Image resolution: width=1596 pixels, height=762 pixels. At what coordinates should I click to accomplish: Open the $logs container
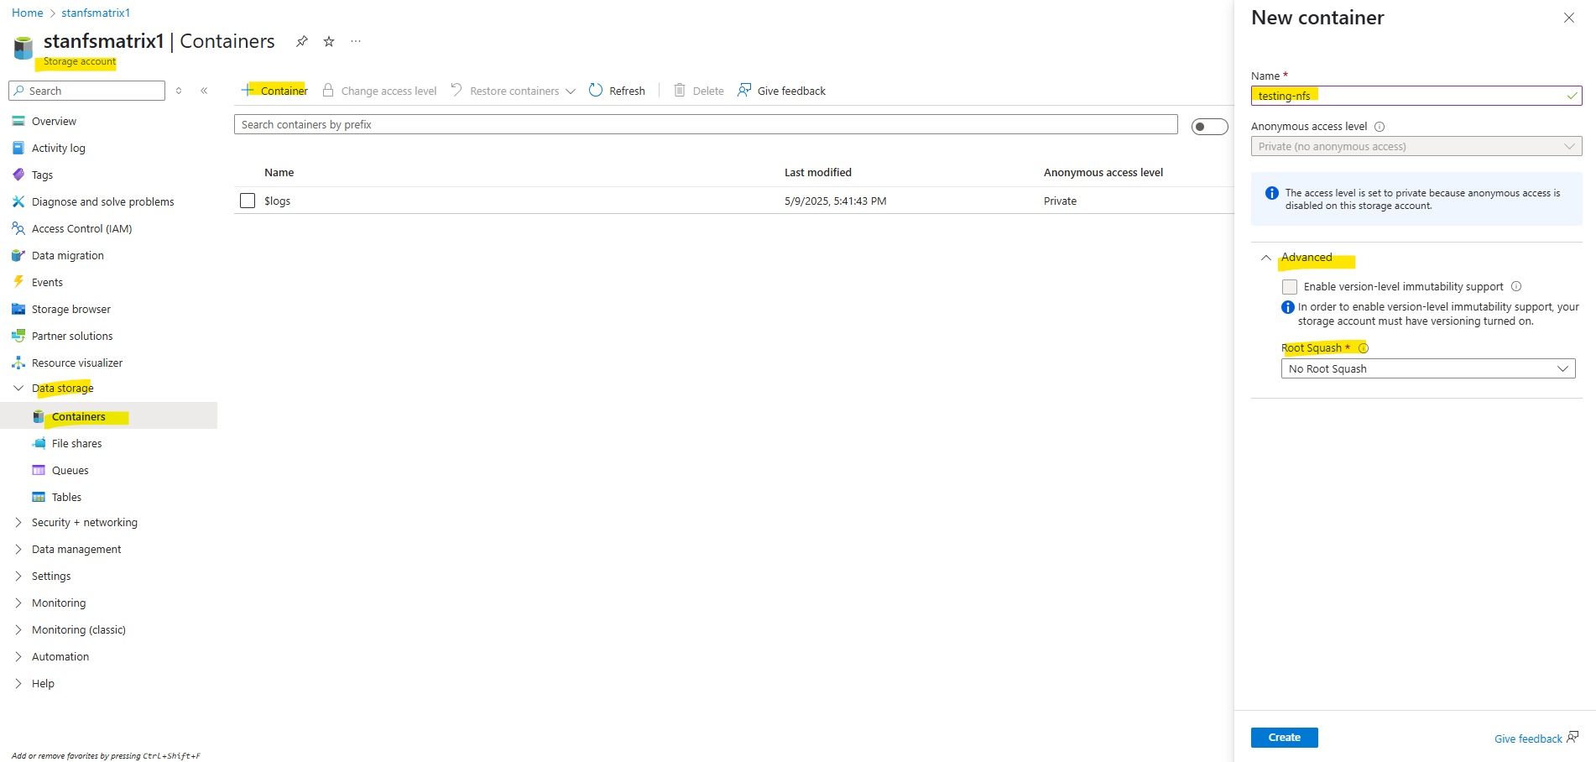coord(278,201)
